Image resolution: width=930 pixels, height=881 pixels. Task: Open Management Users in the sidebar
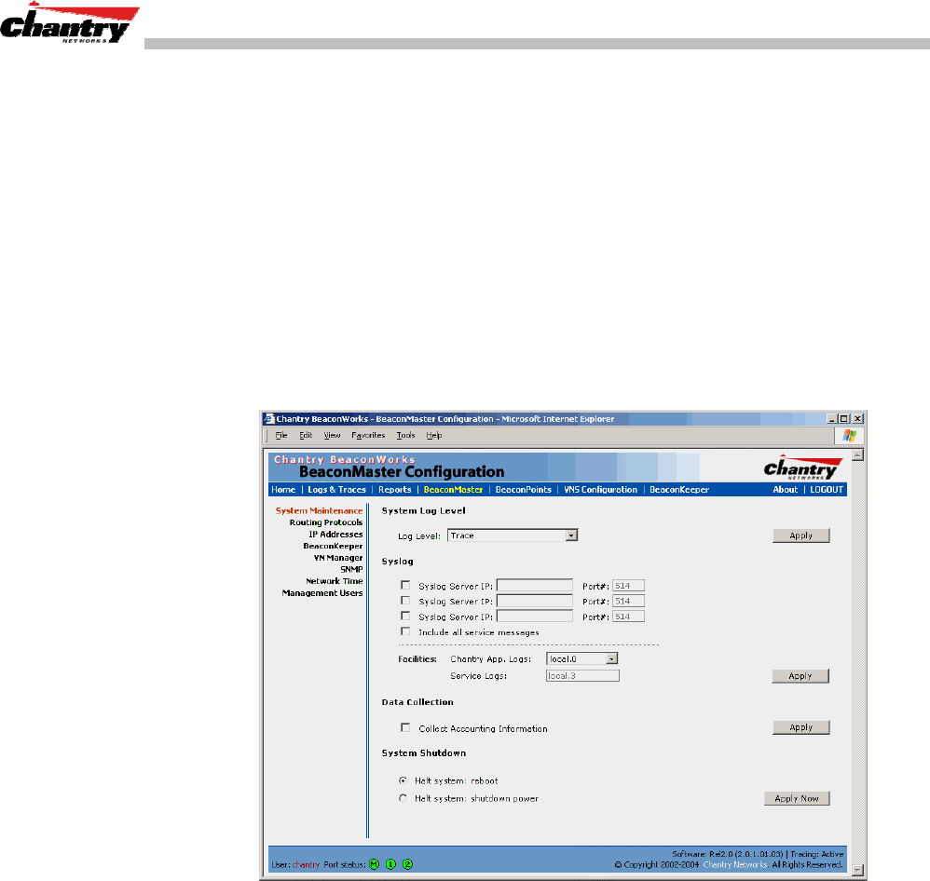[x=322, y=593]
